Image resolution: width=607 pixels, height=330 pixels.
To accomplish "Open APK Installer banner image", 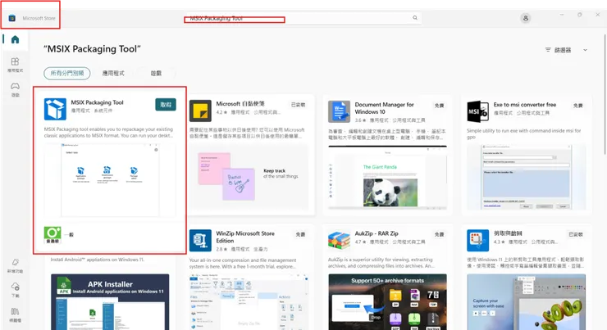I will (x=110, y=302).
